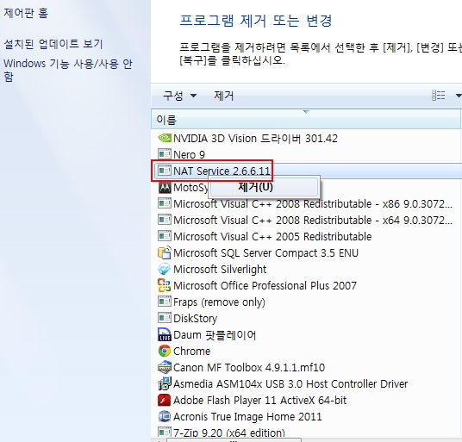Select the Microsoft Silverlight icon

(165, 269)
